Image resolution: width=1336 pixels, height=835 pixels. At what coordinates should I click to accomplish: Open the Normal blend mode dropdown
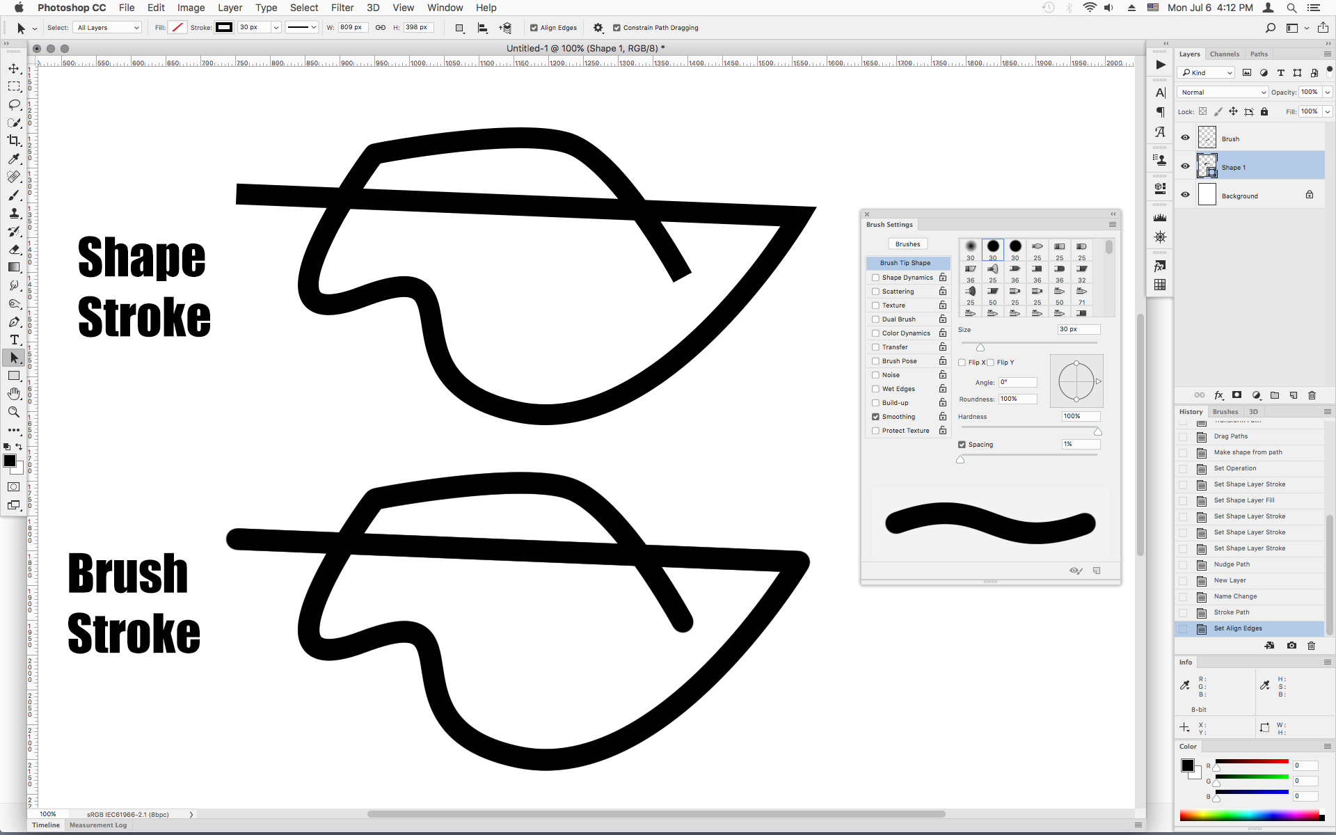tap(1221, 92)
